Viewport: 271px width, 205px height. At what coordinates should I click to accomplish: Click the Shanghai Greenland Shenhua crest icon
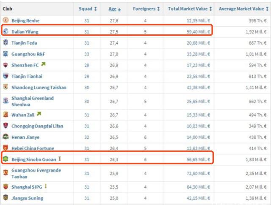coord(6,101)
